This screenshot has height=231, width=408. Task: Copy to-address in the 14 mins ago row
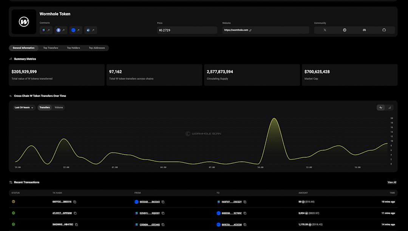[245, 225]
